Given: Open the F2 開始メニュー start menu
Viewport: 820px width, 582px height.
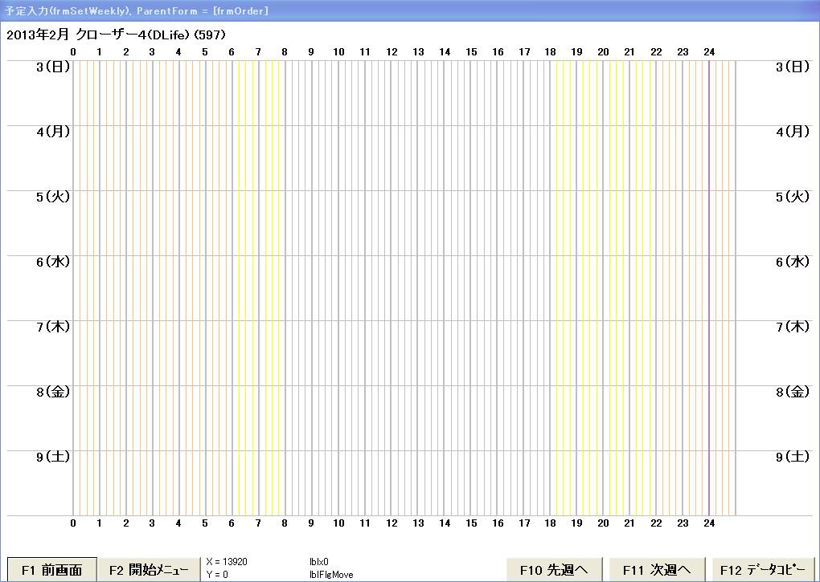Looking at the screenshot, I should click(x=149, y=570).
